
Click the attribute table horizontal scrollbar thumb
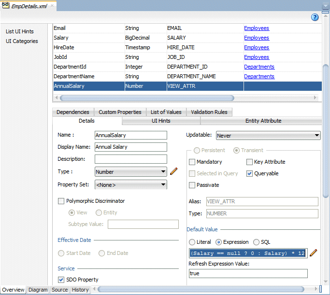(147, 98)
